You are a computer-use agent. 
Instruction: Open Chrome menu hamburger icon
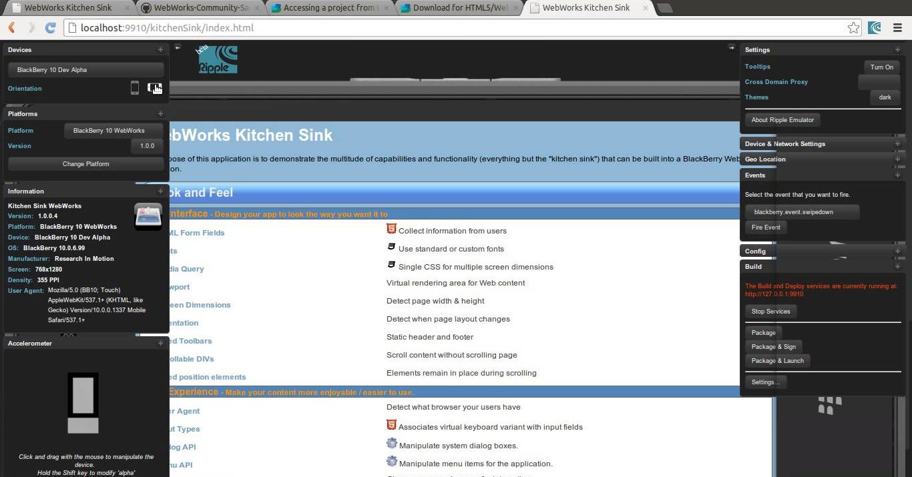pos(897,28)
